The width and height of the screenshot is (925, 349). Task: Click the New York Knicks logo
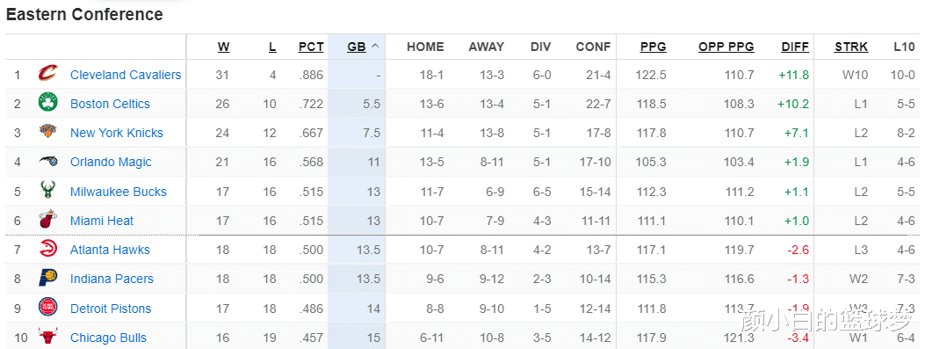(x=47, y=132)
